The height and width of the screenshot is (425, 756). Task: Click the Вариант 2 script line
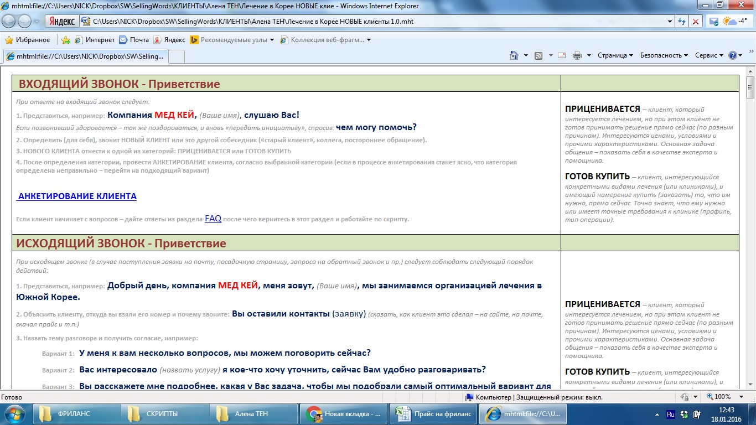[264, 370]
